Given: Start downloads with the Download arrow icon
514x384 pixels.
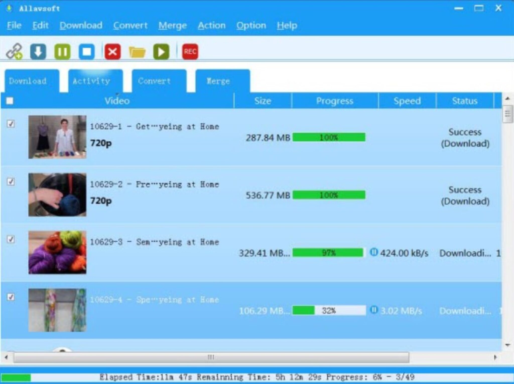Looking at the screenshot, I should [x=38, y=51].
